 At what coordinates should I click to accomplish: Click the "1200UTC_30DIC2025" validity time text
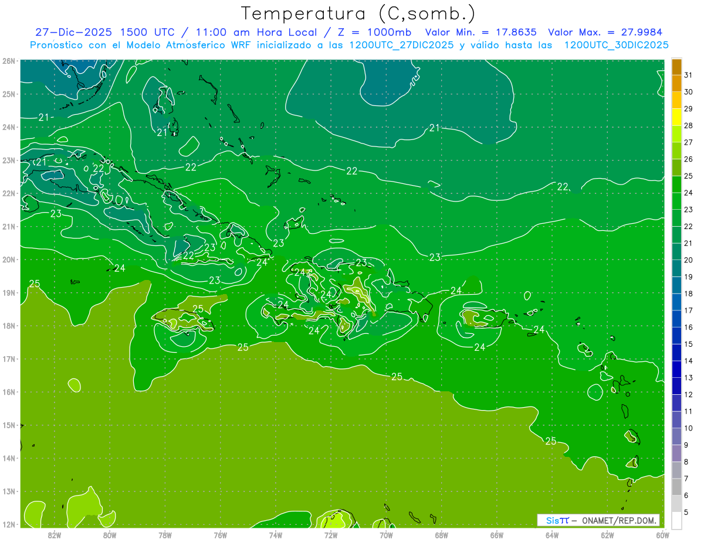pyautogui.click(x=616, y=45)
